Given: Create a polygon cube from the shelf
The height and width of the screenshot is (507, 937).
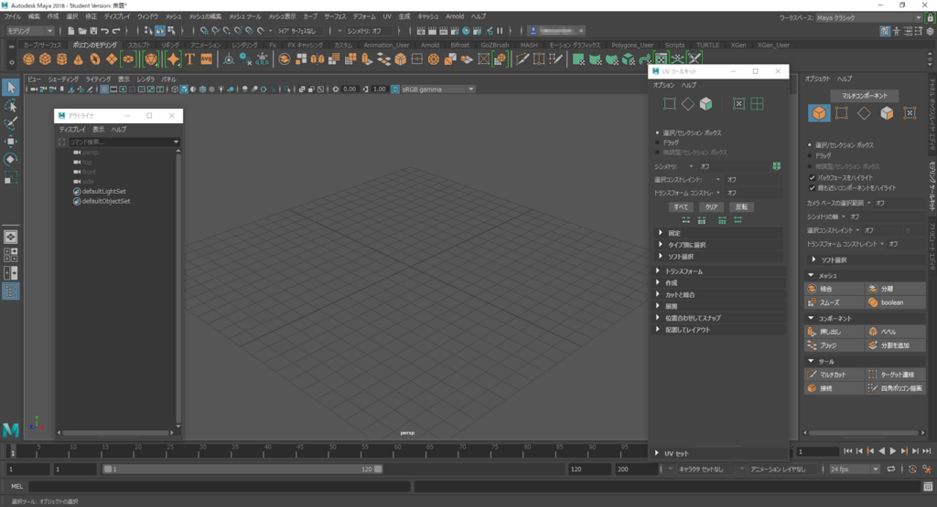Looking at the screenshot, I should point(46,59).
